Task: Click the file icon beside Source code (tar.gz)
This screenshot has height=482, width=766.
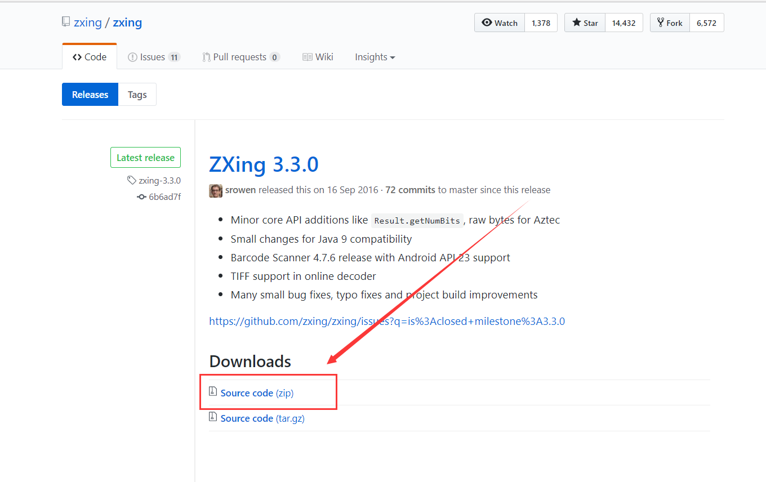Action: pos(213,417)
